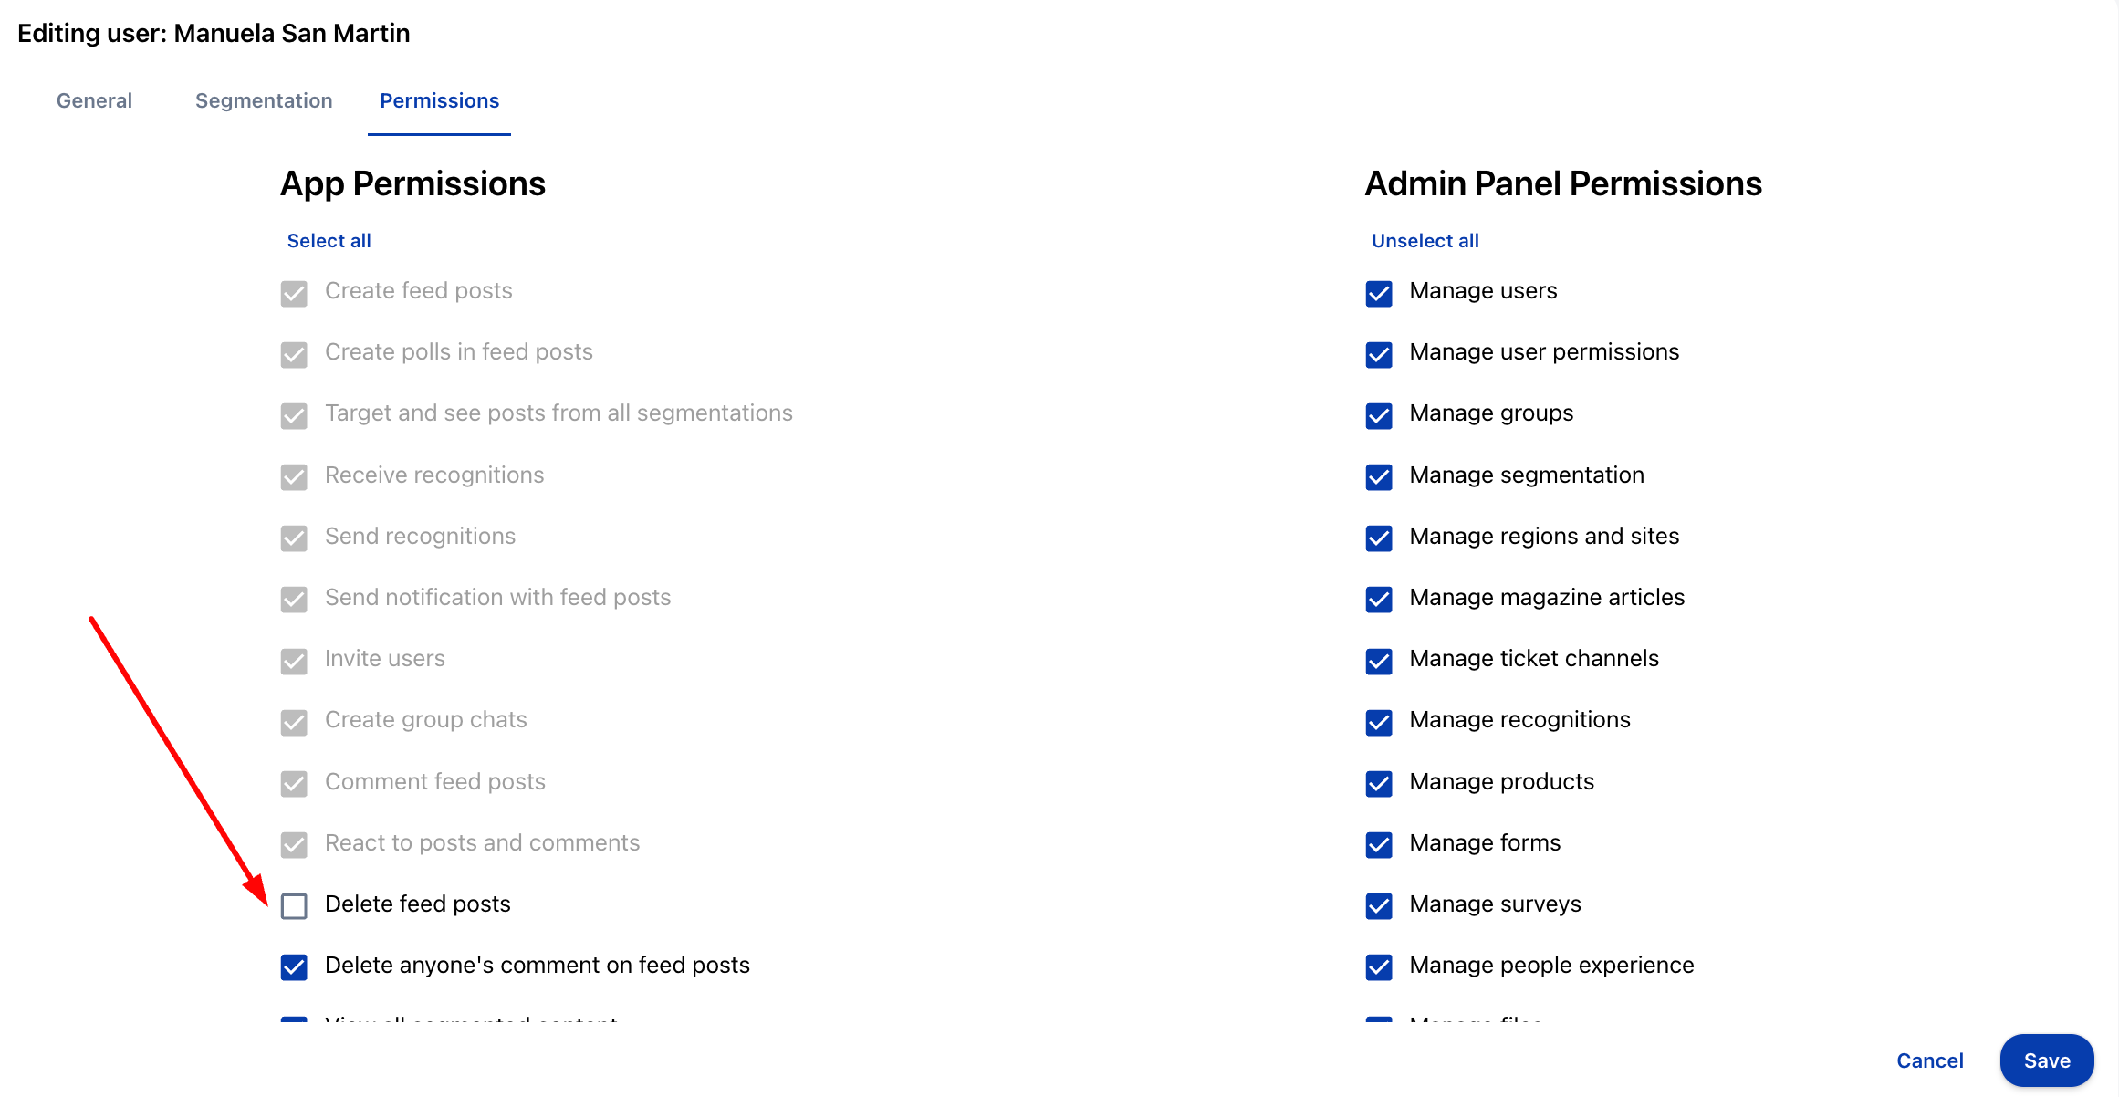The image size is (2119, 1097).
Task: Switch to the General tab
Action: [94, 100]
